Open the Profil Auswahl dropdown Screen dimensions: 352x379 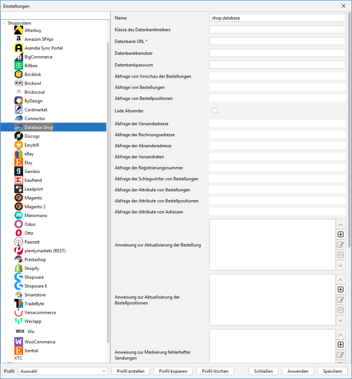pyautogui.click(x=63, y=371)
